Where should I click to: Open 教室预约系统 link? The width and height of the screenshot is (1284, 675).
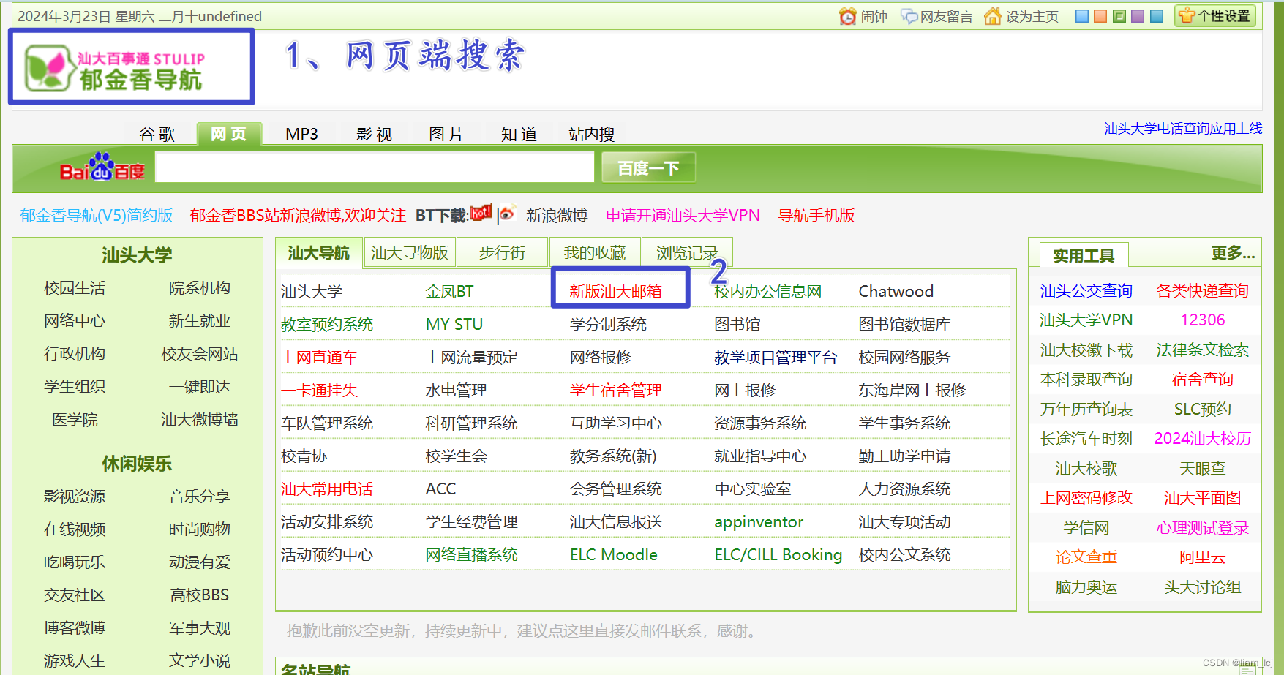point(327,324)
